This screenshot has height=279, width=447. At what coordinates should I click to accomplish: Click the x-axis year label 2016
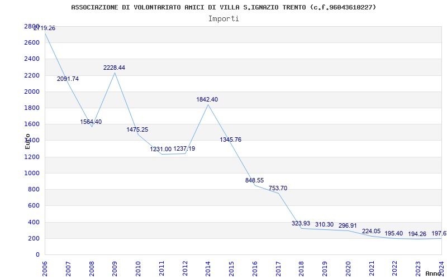tap(255, 268)
